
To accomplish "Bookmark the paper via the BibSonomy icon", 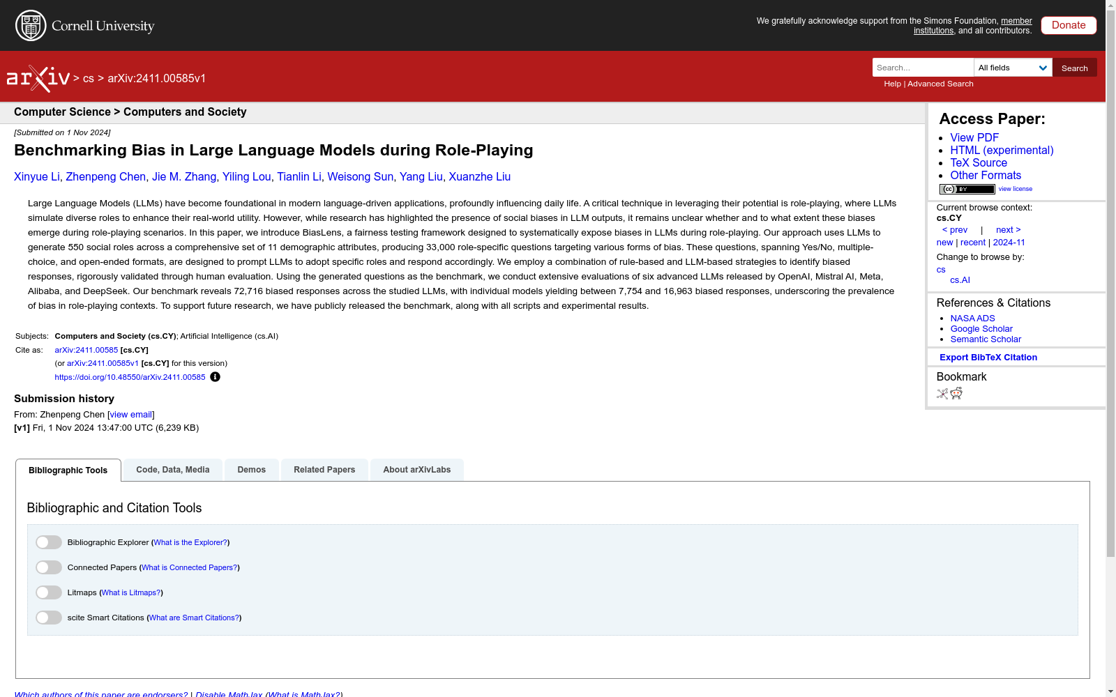I will (942, 394).
